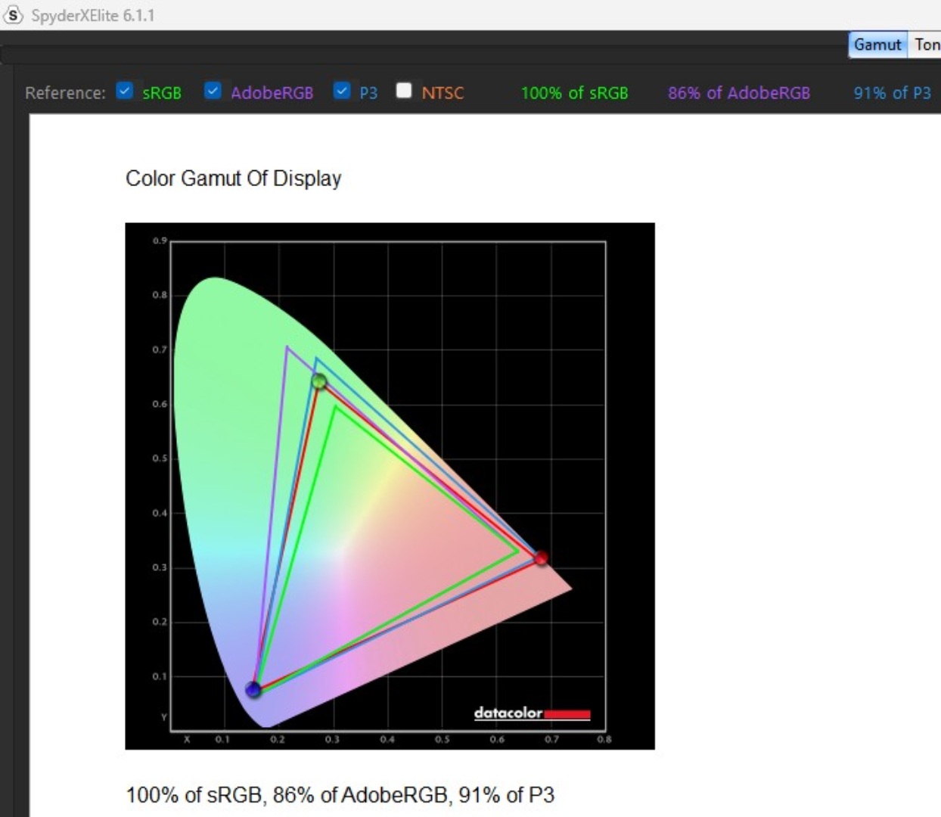Click the datacolor logo in chart
This screenshot has height=817, width=941.
[x=532, y=713]
